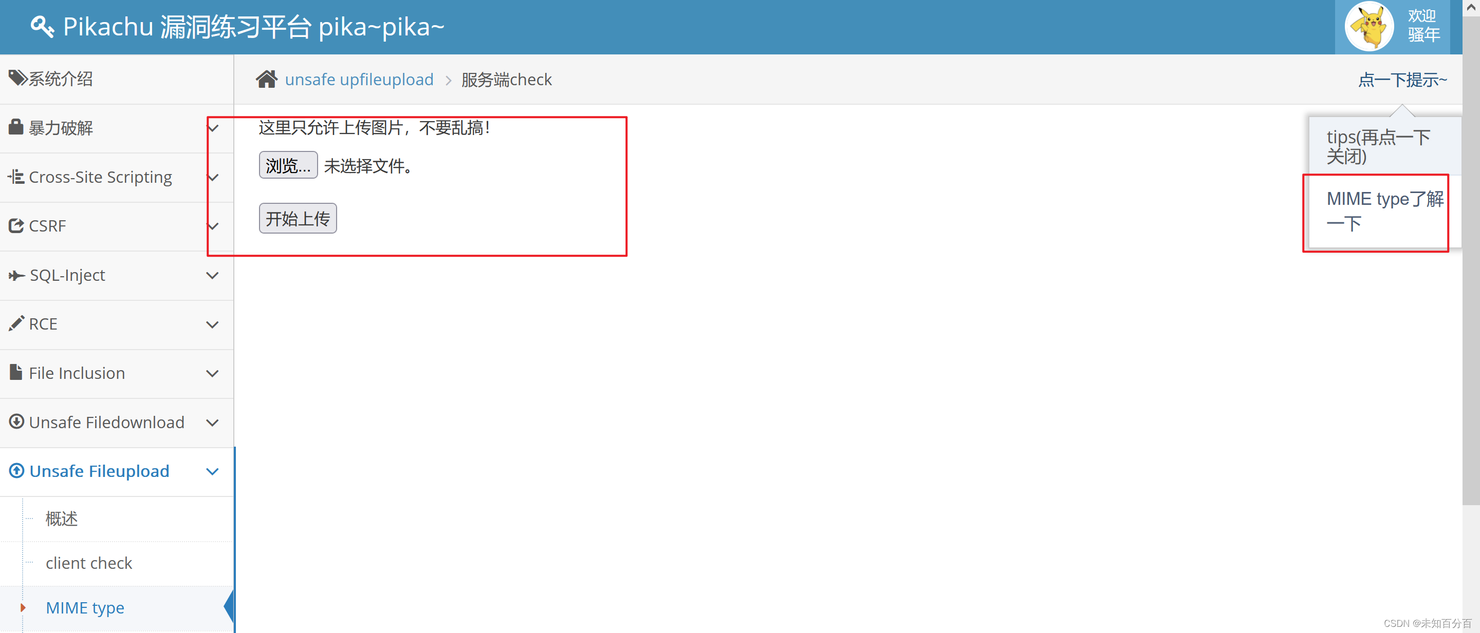
Task: Click the Pikachu avatar image
Action: click(1369, 26)
